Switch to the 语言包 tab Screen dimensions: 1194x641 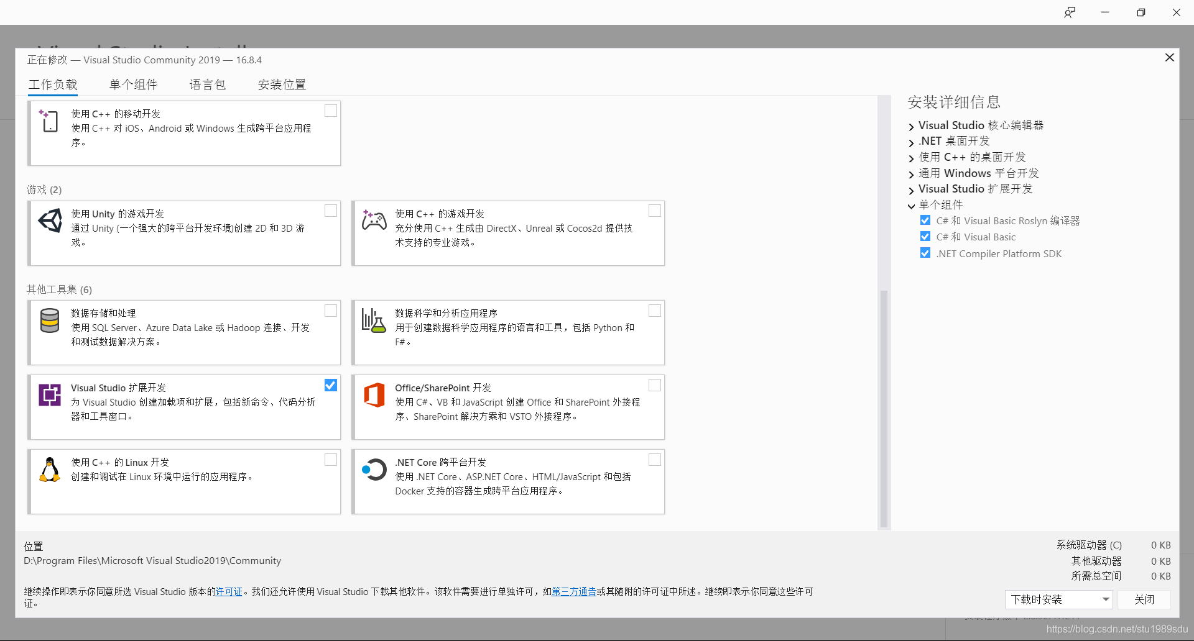pyautogui.click(x=208, y=84)
